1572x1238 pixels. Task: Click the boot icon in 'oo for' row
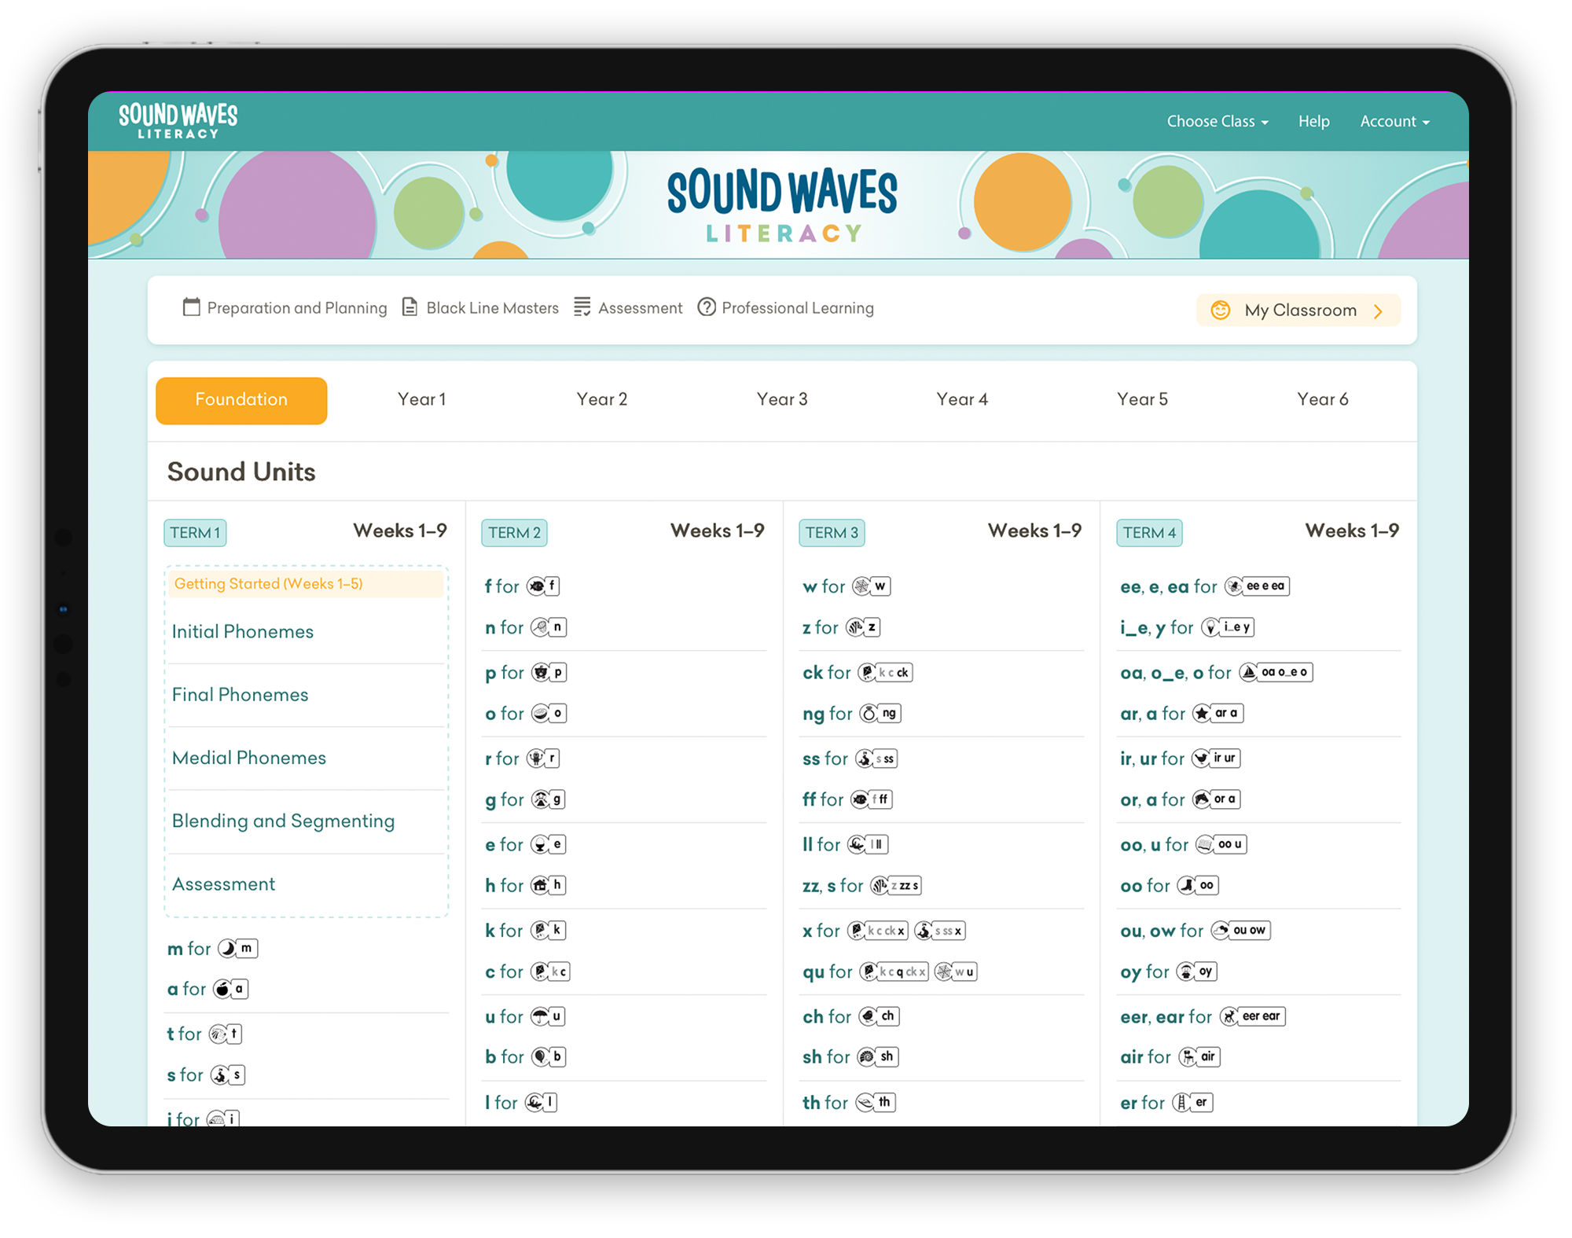(1187, 886)
